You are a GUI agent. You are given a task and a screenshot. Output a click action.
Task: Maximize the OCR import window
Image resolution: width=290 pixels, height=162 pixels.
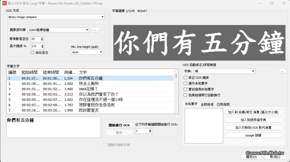point(272,3)
